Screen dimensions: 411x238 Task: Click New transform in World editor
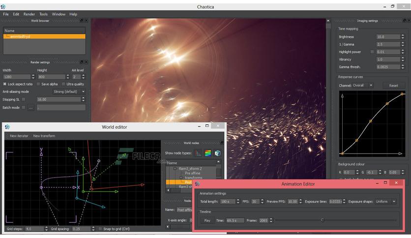click(x=44, y=136)
